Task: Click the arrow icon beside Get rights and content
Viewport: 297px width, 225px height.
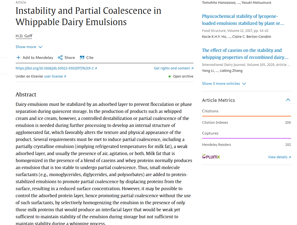Action: pyautogui.click(x=192, y=69)
